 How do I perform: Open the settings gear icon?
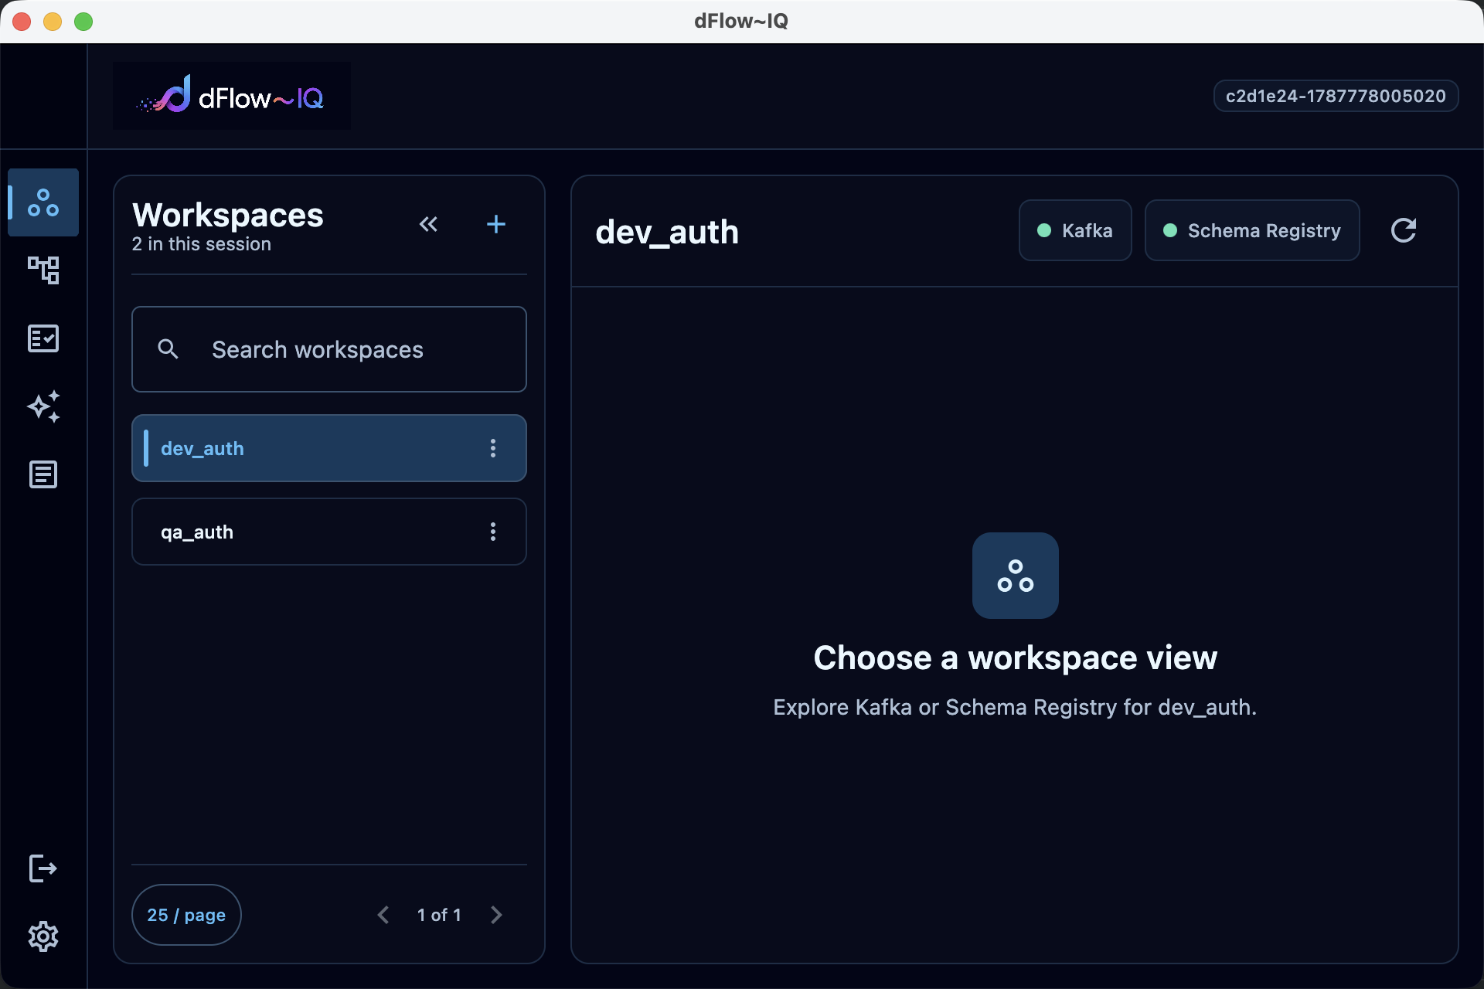click(43, 936)
